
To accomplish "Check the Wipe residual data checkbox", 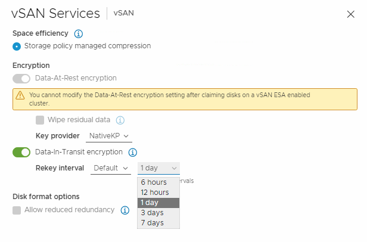I will pyautogui.click(x=40, y=120).
